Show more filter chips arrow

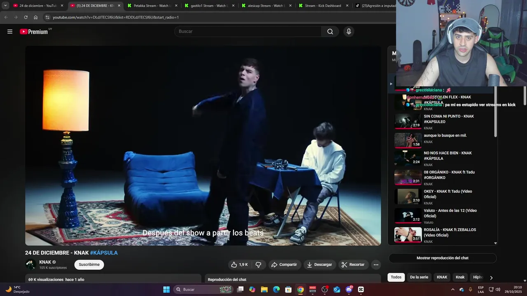point(491,277)
